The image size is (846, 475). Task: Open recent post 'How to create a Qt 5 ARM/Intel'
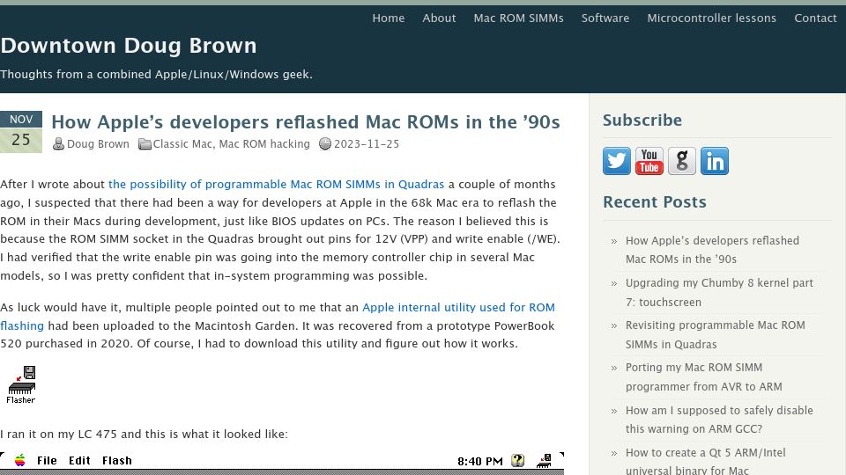(x=706, y=462)
